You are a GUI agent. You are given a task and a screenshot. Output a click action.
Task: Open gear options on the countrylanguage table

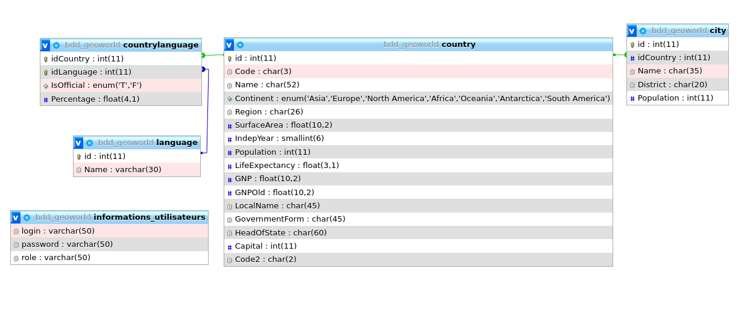[x=57, y=45]
